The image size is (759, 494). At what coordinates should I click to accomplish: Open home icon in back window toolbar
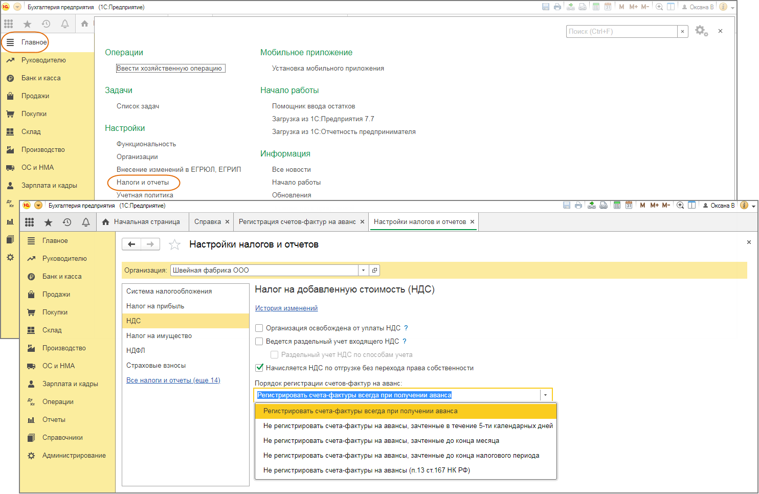85,24
